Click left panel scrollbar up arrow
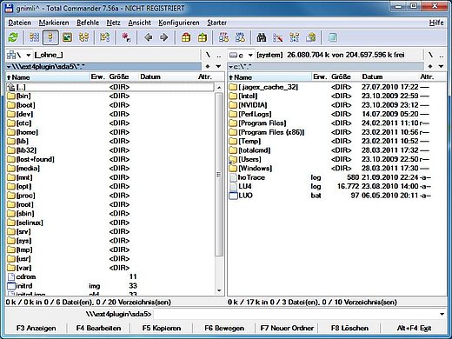The height and width of the screenshot is (339, 452). pyautogui.click(x=219, y=87)
